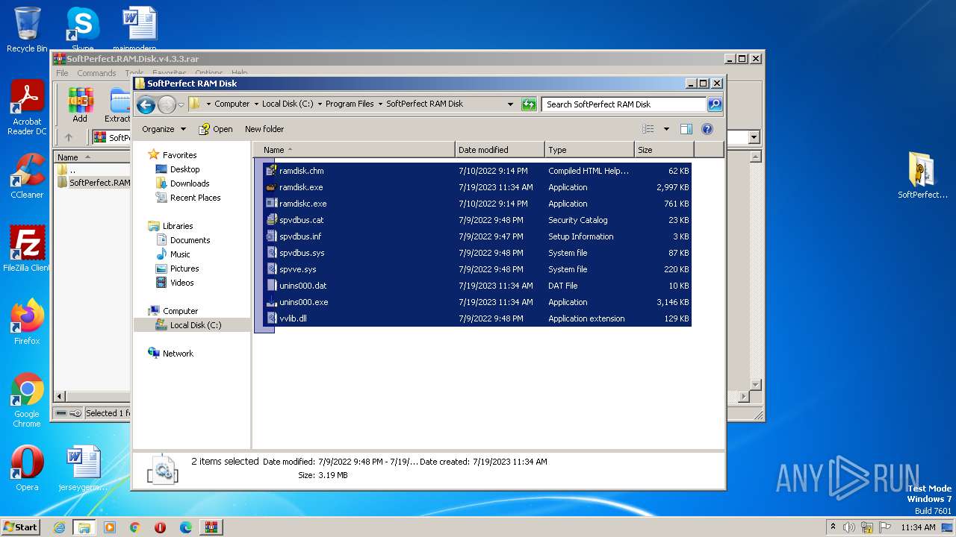The height and width of the screenshot is (537, 956).
Task: Open the Organize dropdown menu
Action: click(x=164, y=129)
